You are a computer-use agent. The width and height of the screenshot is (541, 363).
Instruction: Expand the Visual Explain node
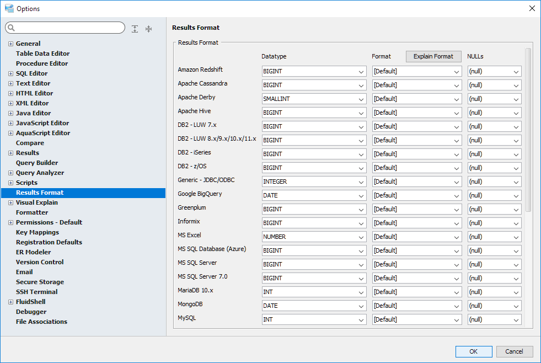click(10, 202)
